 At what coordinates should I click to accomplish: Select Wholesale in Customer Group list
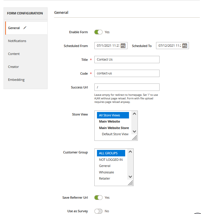click(106, 172)
